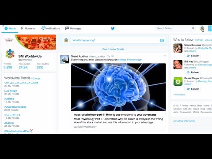Click the Bill Nad name link
Viewport: 212px width, 159px height.
(189, 61)
